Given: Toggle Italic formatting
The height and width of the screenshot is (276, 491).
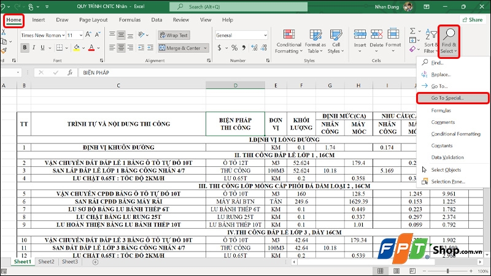Looking at the screenshot, I should (34, 48).
